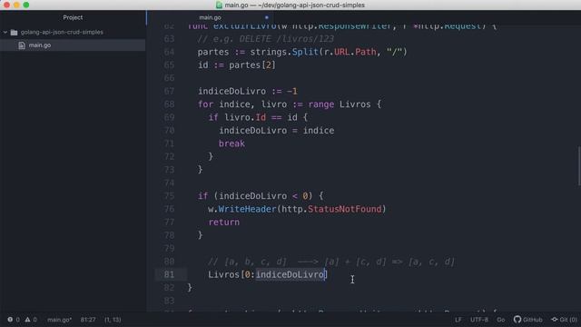Click line number 75 in the gutter
The image size is (581, 327).
point(169,196)
